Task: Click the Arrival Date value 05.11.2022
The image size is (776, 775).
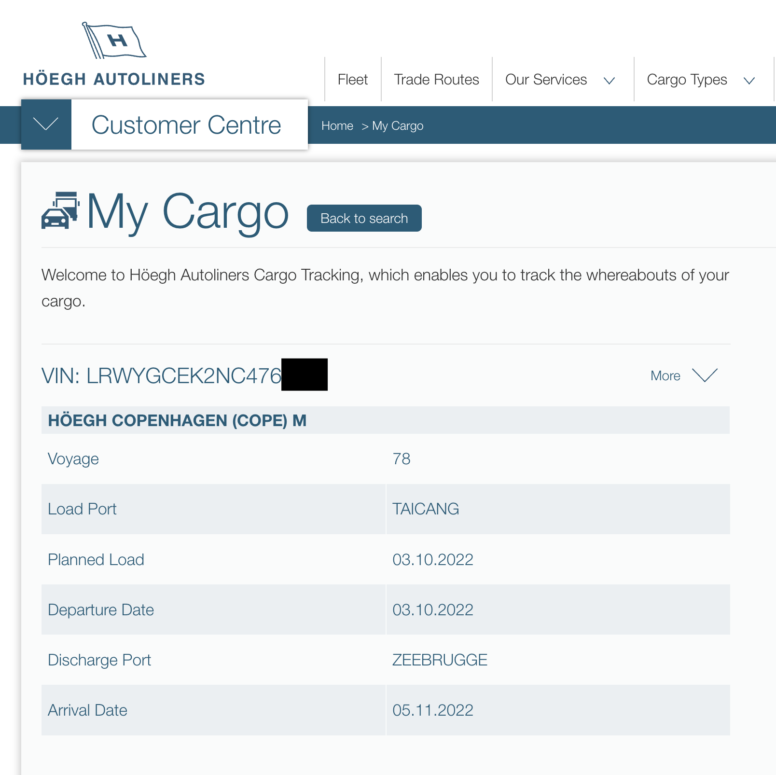Action: click(433, 710)
